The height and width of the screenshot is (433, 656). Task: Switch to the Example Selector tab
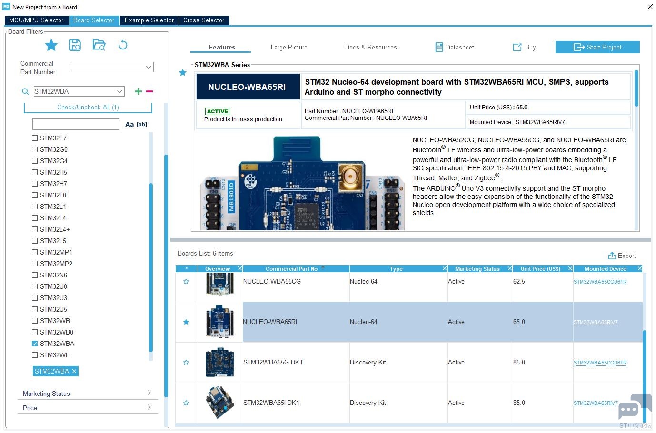point(149,20)
